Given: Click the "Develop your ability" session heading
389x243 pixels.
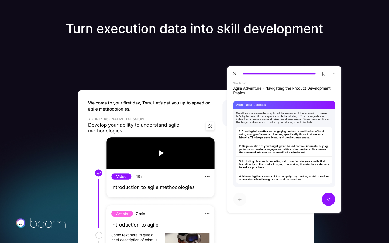Looking at the screenshot, I should (134, 128).
